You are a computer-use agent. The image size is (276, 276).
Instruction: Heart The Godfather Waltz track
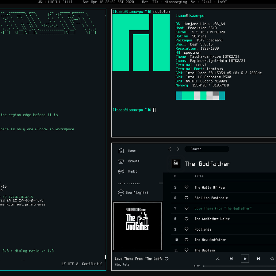point(186,219)
